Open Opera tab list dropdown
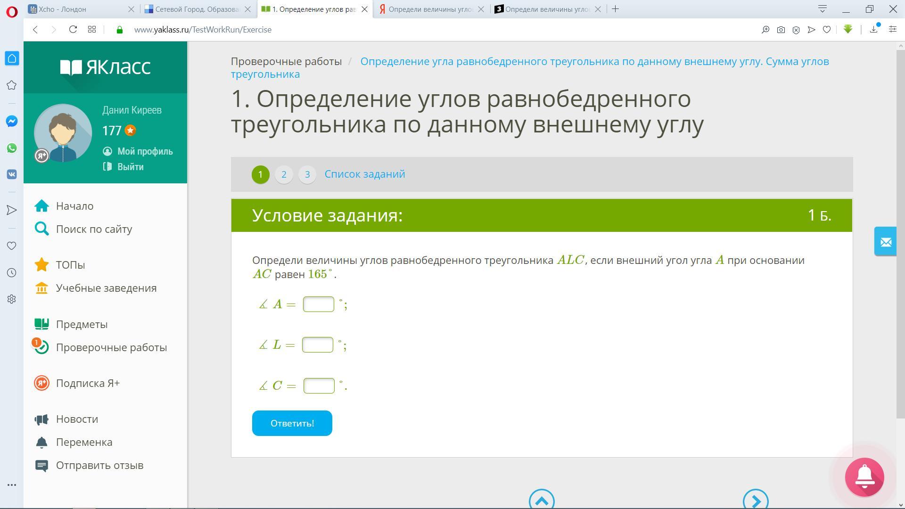This screenshot has height=509, width=905. pos(822,9)
